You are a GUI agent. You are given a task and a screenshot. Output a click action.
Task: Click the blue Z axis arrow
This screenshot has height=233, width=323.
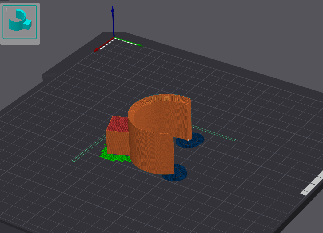click(x=113, y=21)
